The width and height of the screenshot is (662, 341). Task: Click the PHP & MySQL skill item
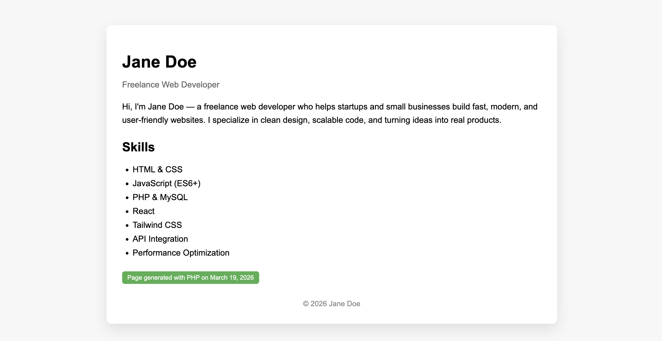(160, 197)
